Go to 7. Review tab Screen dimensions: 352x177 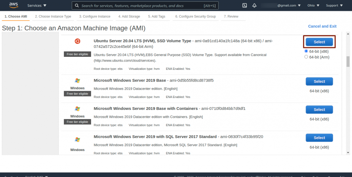coord(231,16)
